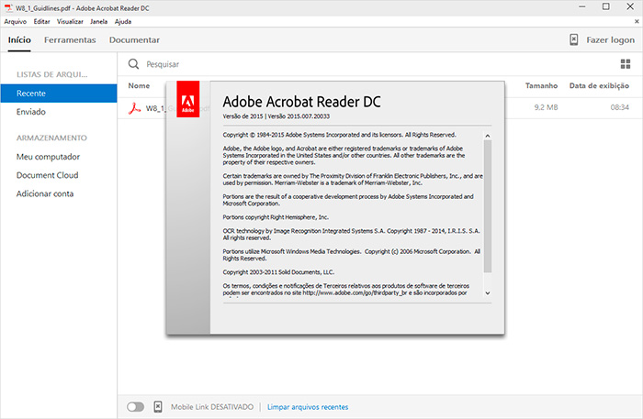Click the mobile device icon beside Fazer logon

coord(574,39)
